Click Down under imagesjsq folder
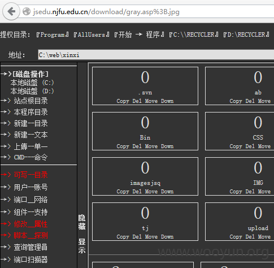The width and height of the screenshot is (274, 268). pyautogui.click(x=167, y=192)
